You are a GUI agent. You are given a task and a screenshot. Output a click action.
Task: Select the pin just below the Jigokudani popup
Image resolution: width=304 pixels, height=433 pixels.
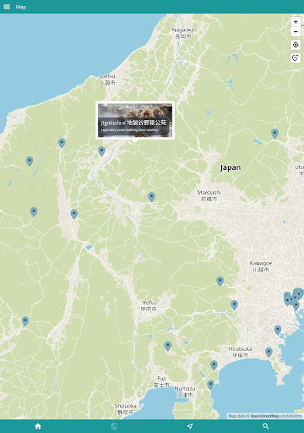point(101,151)
